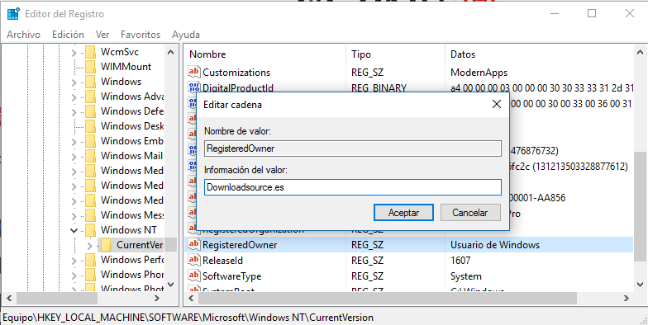Click the Cancelar button
Screen dimensions: 648x325
click(x=470, y=213)
